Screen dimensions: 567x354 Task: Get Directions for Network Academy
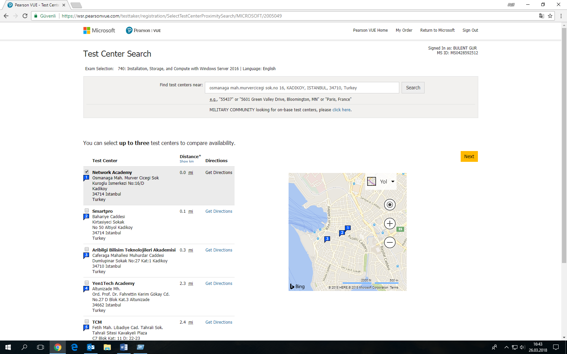click(219, 173)
